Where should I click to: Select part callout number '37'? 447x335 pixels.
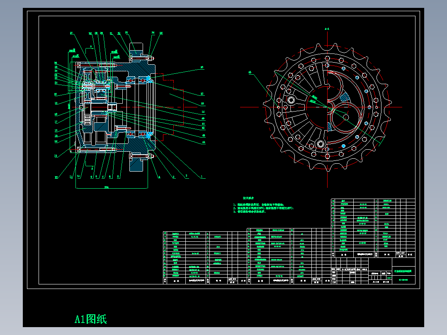click(x=202, y=94)
